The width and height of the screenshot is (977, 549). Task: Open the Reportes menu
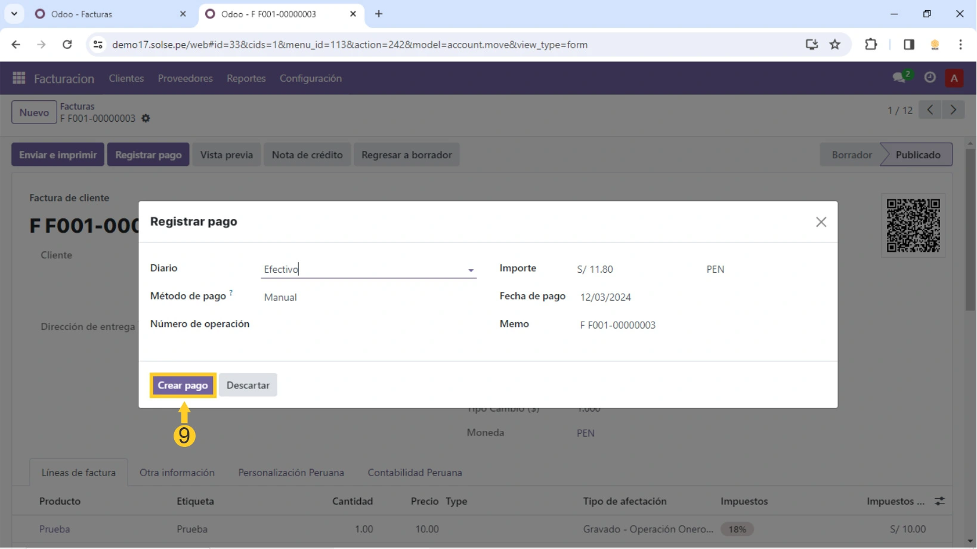click(x=246, y=78)
